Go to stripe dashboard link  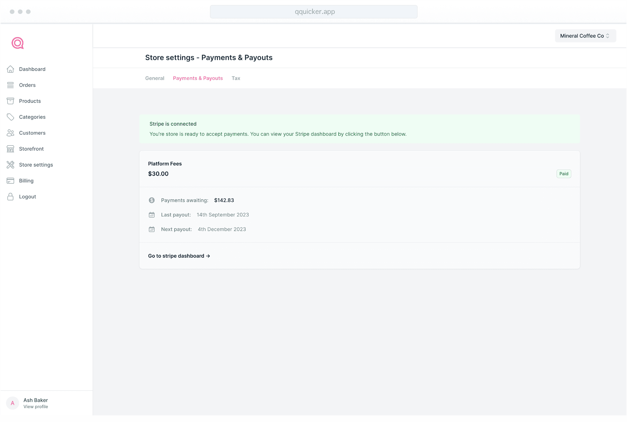pyautogui.click(x=179, y=256)
